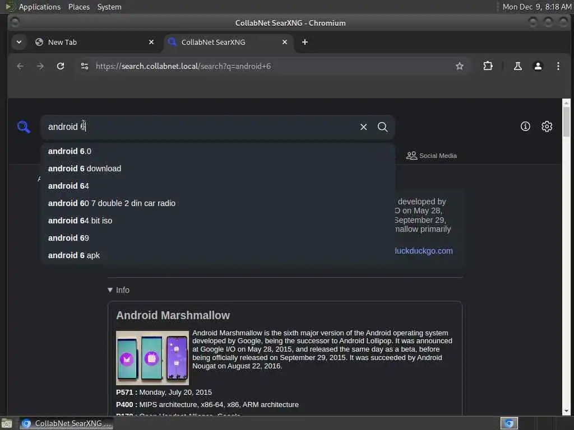
Task: Click the URL address bar
Action: tap(271, 66)
